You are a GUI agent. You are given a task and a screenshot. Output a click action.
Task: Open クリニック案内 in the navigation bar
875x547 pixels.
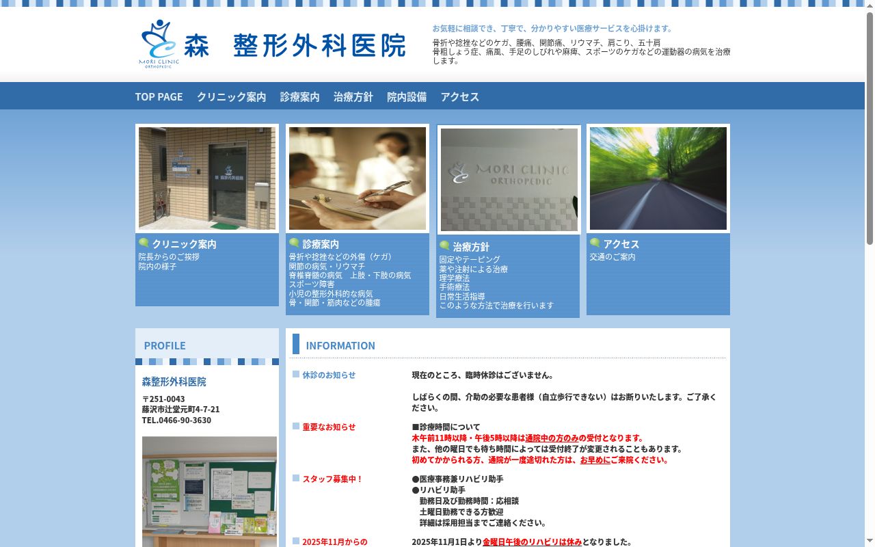[232, 96]
